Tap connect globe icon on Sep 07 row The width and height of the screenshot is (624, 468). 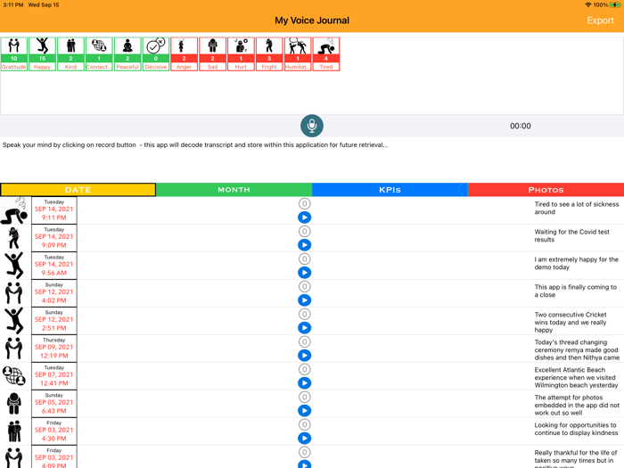tap(14, 375)
